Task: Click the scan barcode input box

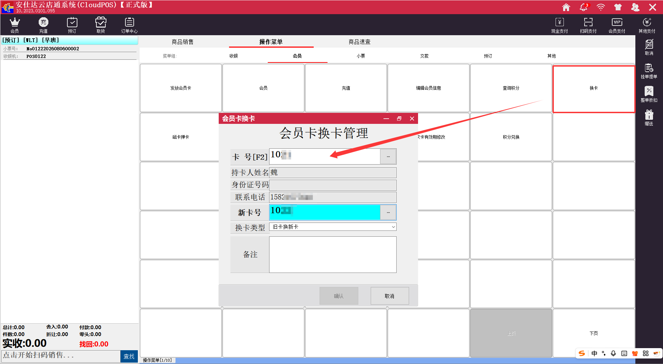Action: 61,356
